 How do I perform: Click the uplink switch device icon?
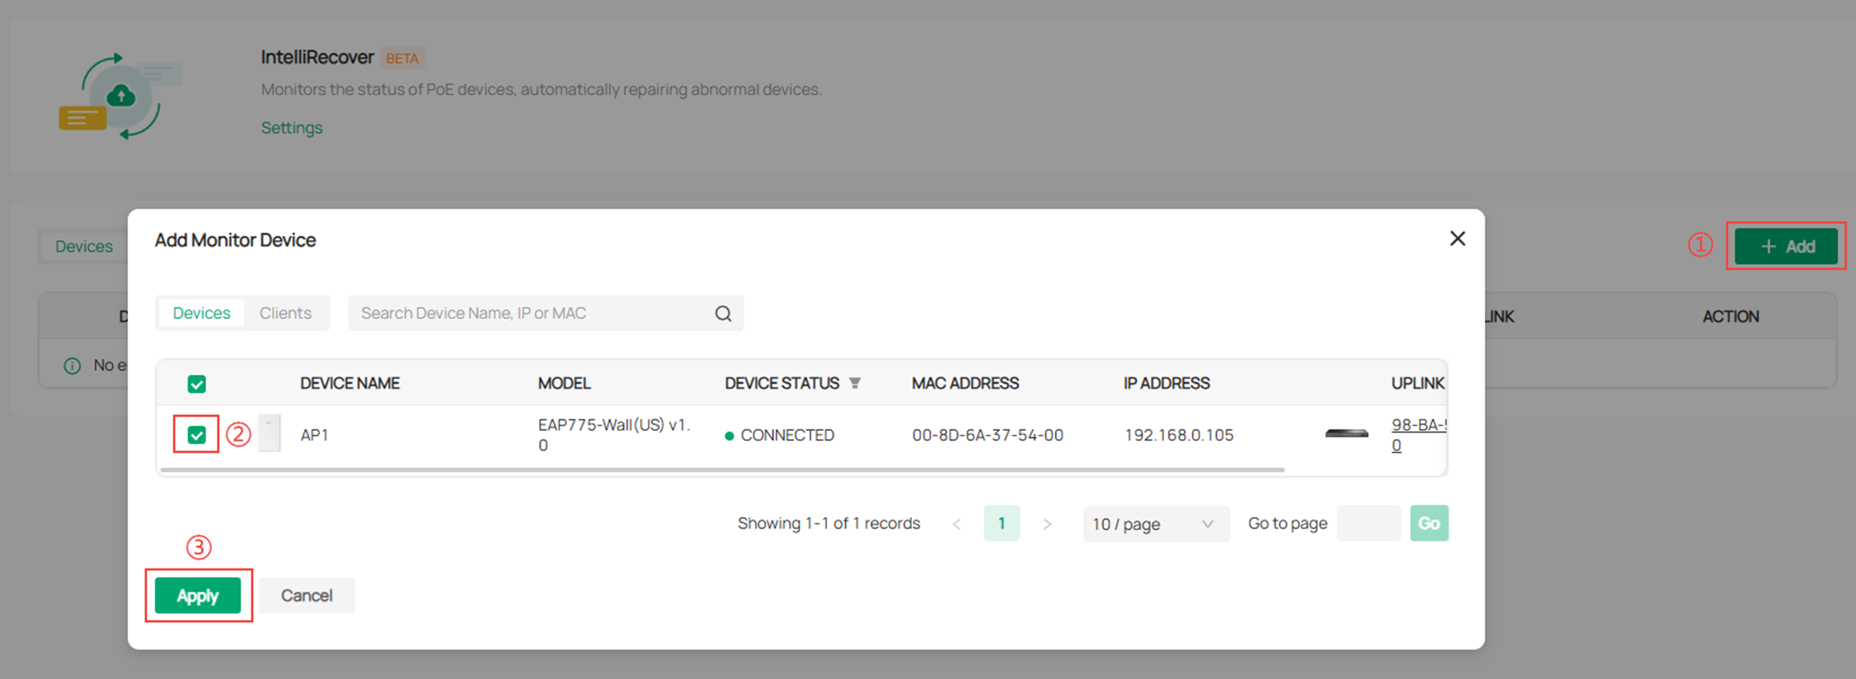coord(1346,434)
